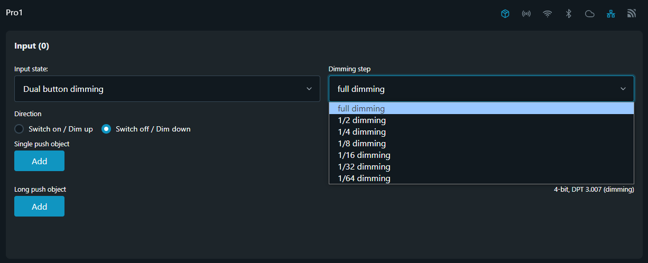The image size is (648, 263).
Task: Select the Switch on / Dim up radio
Action: coord(19,129)
